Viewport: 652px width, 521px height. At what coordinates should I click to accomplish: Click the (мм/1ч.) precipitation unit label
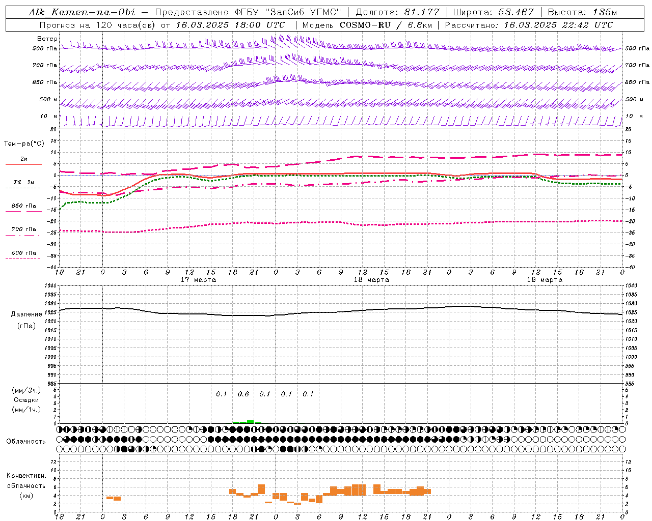(26, 410)
